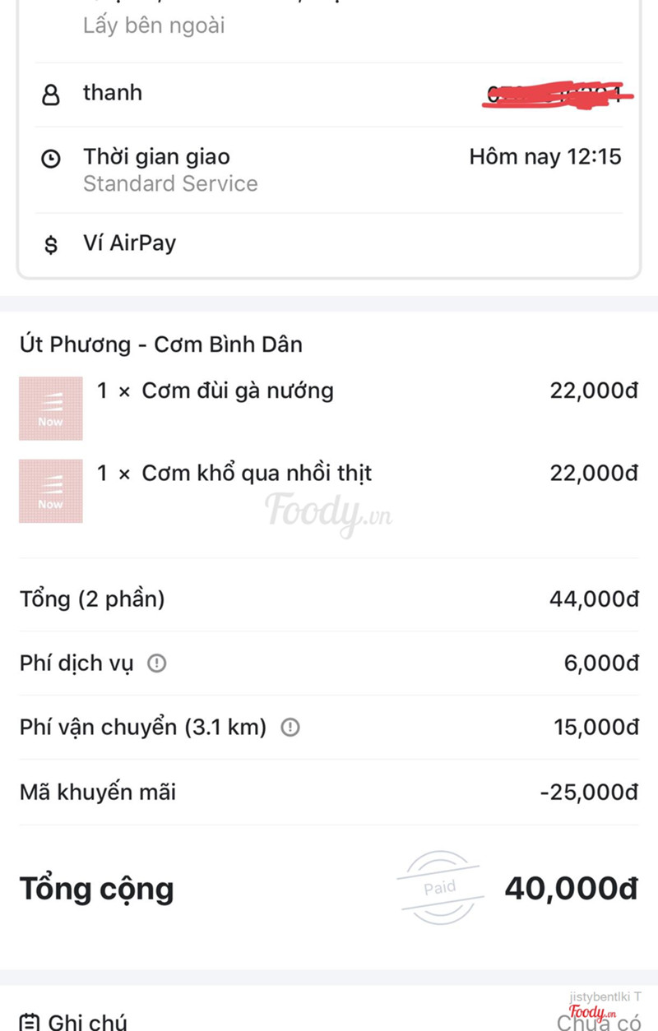Tap the shipping fee info icon

click(290, 728)
